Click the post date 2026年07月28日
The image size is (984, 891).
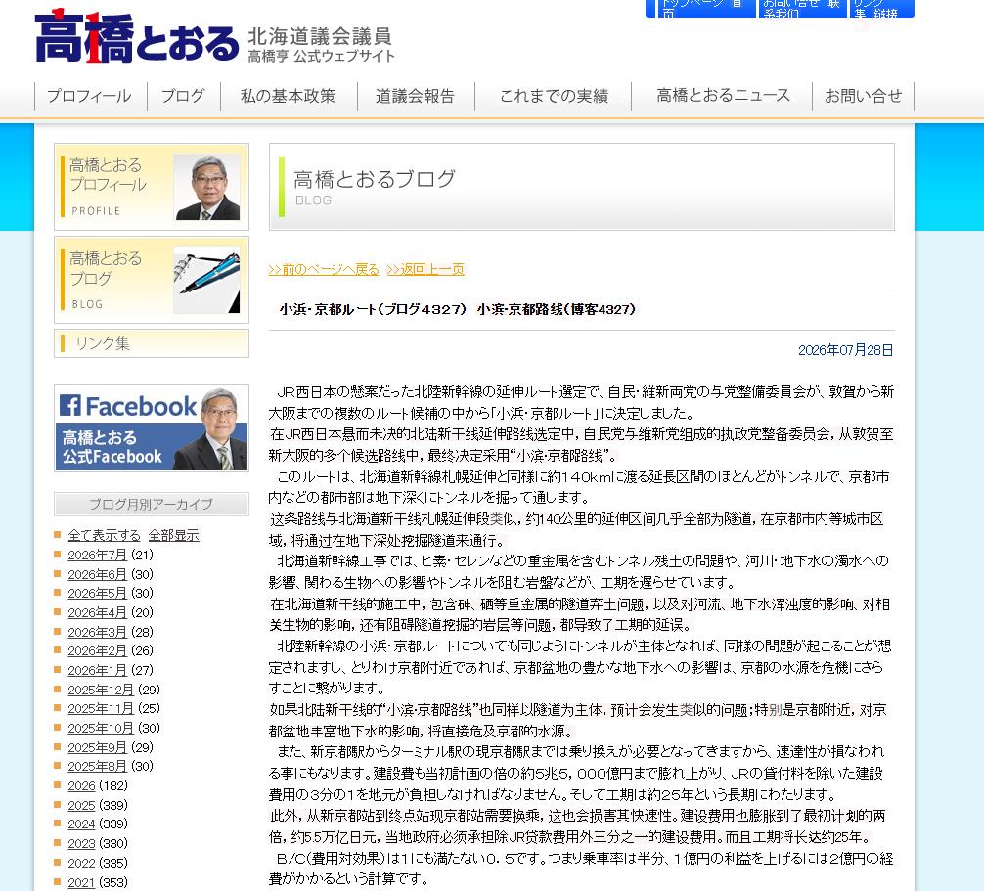pos(845,350)
